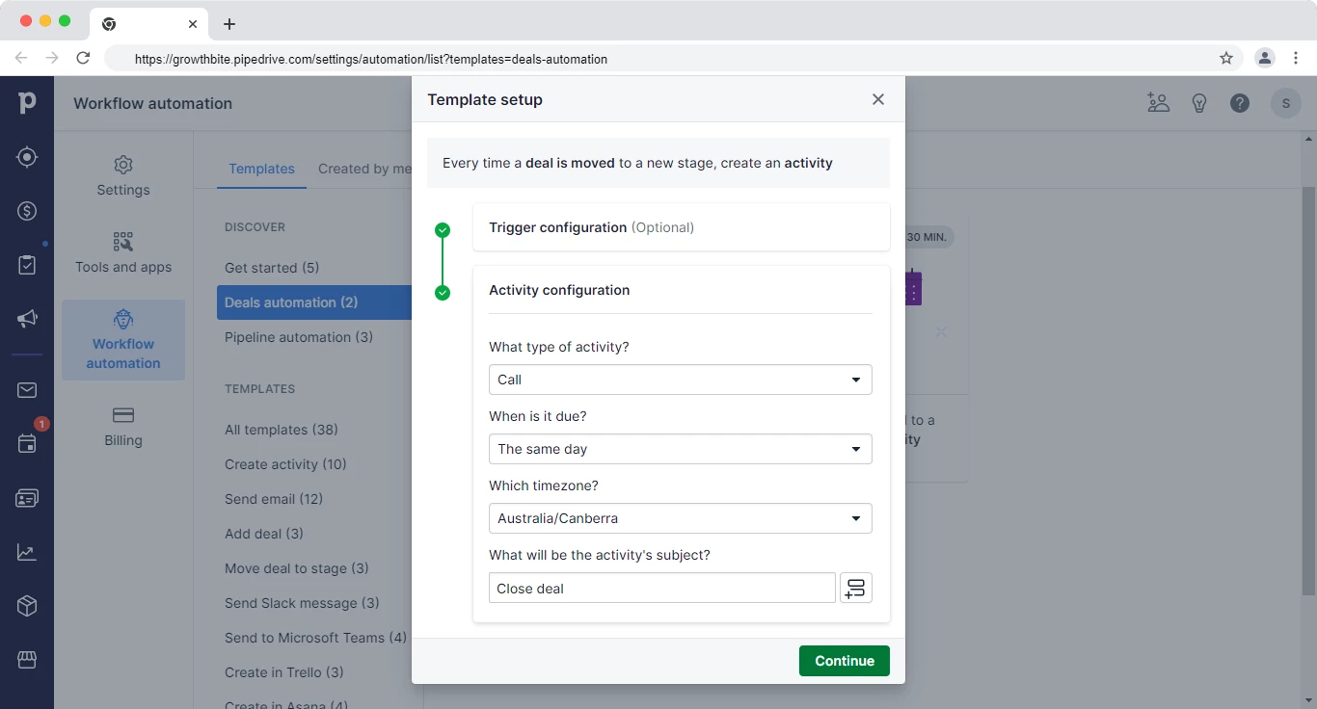Edit the activity subject field "Close deal"

[662, 588]
